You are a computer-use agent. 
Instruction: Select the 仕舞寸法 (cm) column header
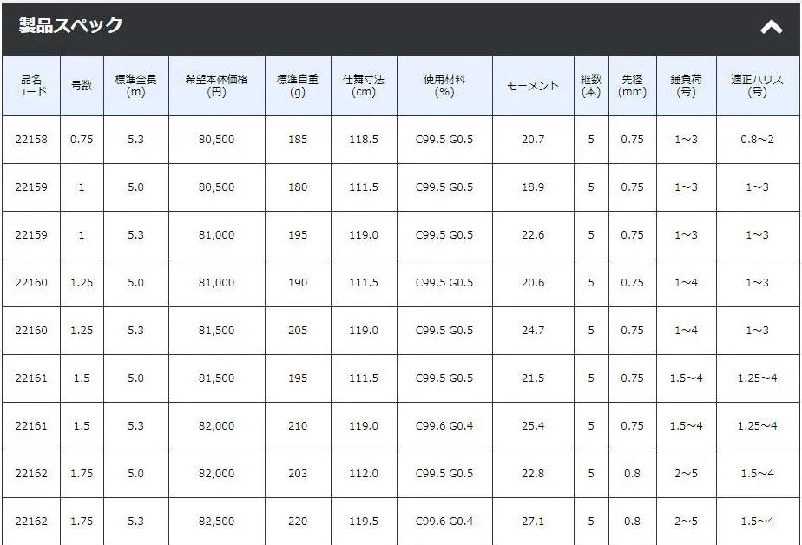(x=363, y=85)
